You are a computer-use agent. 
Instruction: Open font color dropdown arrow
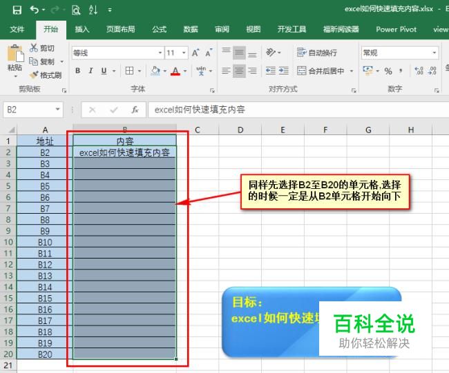pyautogui.click(x=185, y=71)
